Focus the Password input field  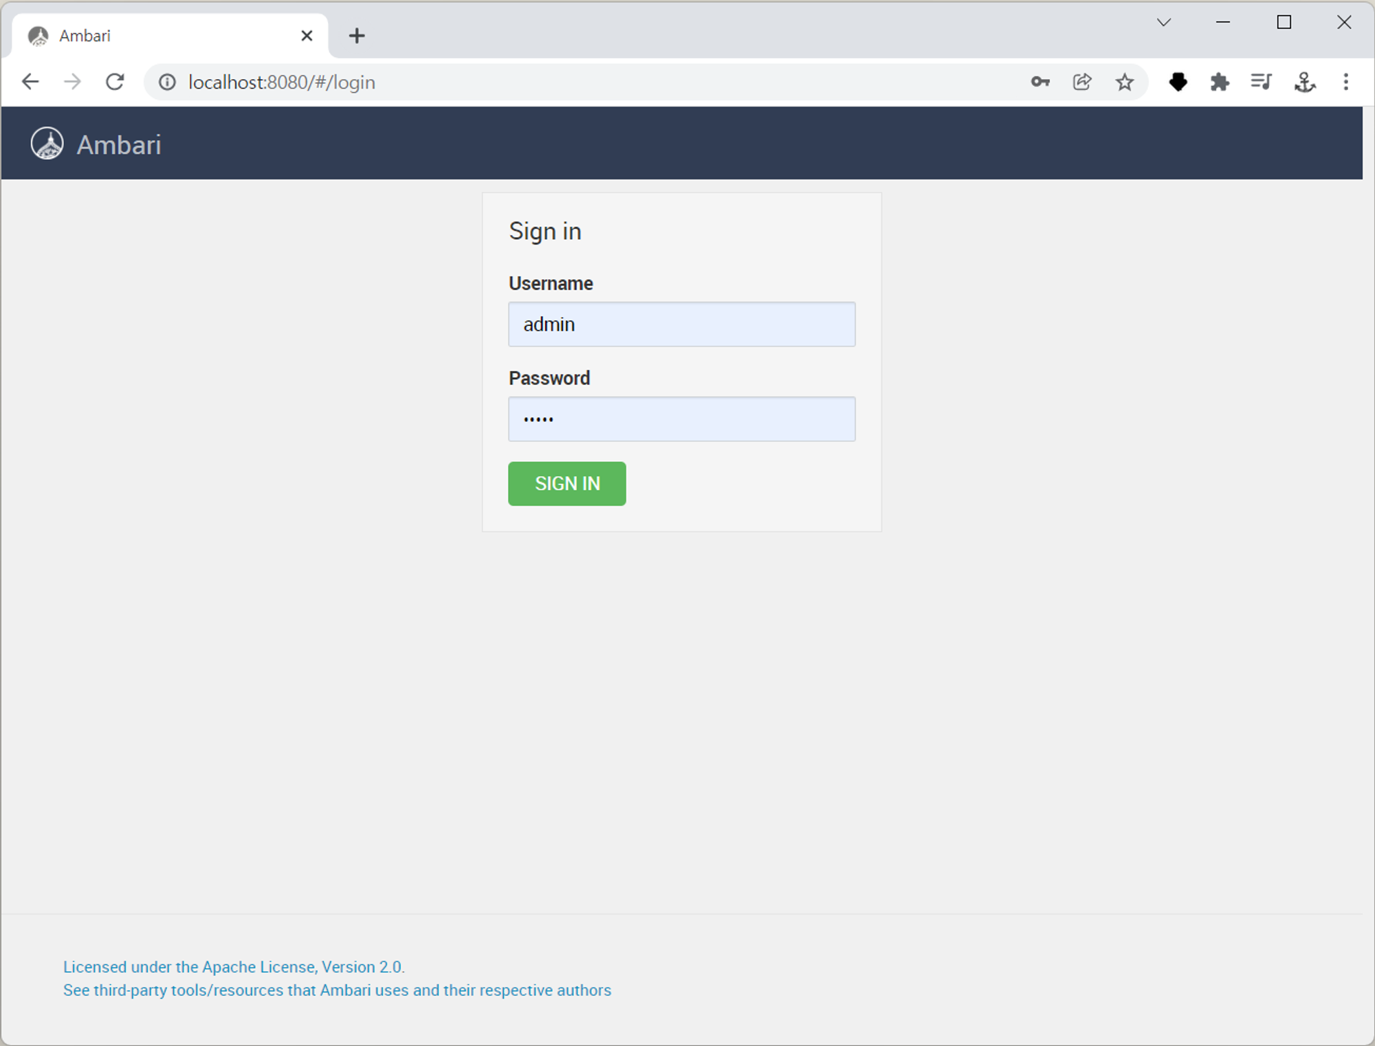click(681, 419)
